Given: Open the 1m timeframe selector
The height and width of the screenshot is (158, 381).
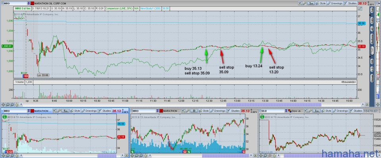Looking at the screenshot, I should point(311,4).
